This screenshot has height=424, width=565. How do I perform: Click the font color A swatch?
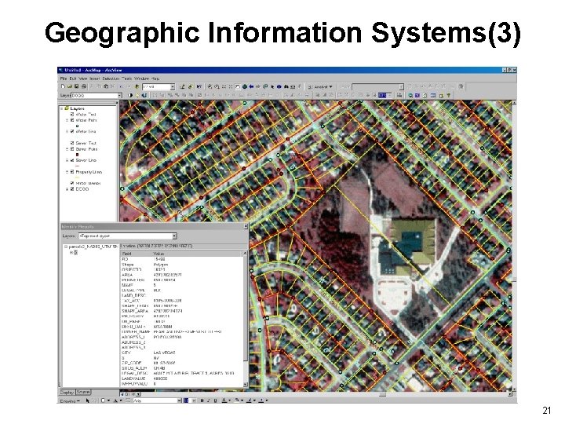(224, 400)
